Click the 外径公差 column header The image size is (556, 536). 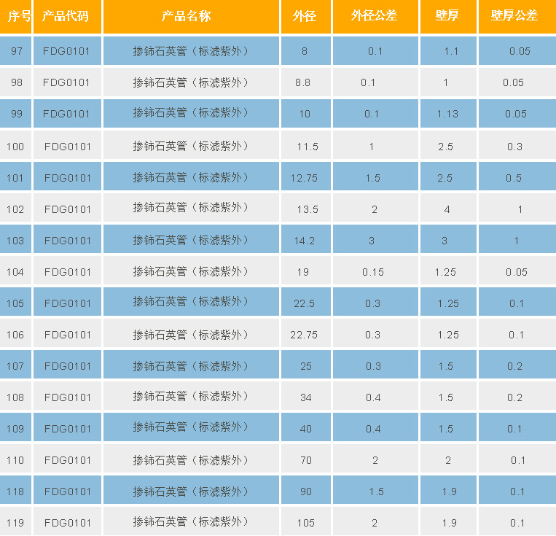[375, 16]
